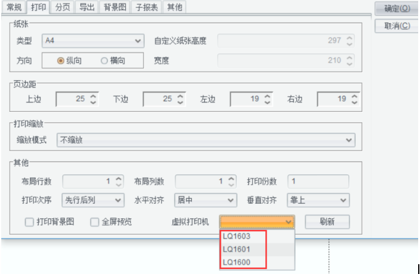Viewport: 420px width, 274px height.
Task: Open the 缩放模式 dropdown
Action: coord(205,140)
